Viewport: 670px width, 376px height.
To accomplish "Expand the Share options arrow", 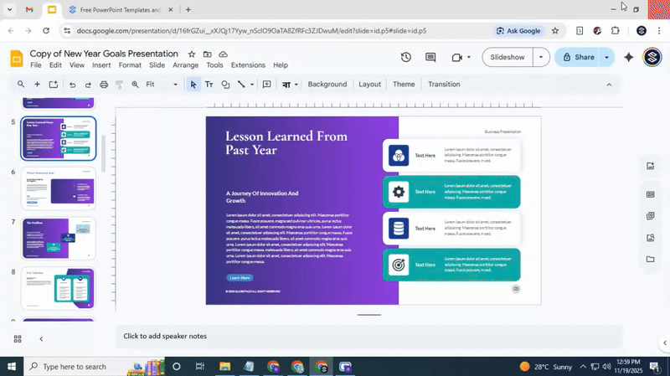I will (607, 57).
